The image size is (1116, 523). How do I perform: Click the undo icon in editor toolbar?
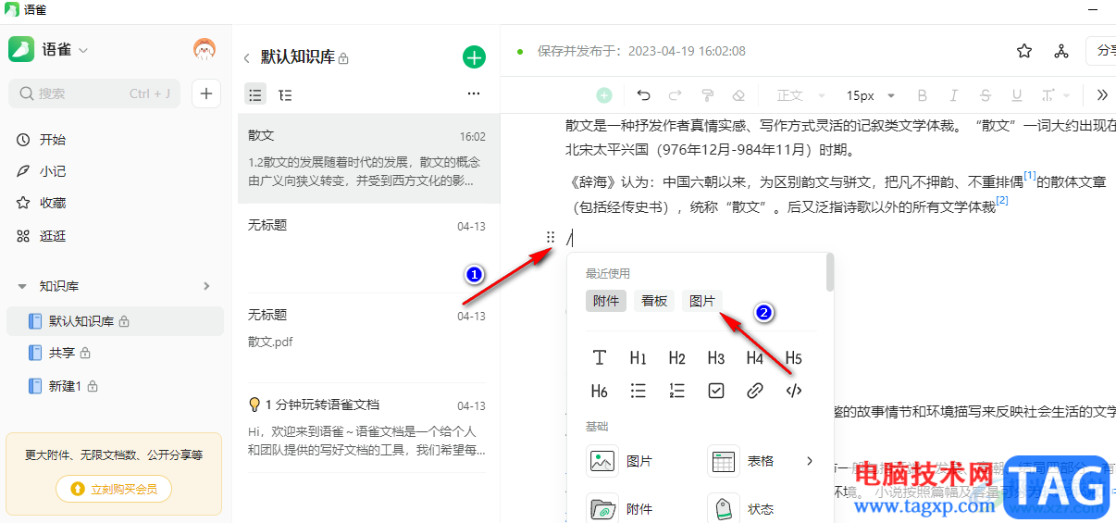point(644,95)
